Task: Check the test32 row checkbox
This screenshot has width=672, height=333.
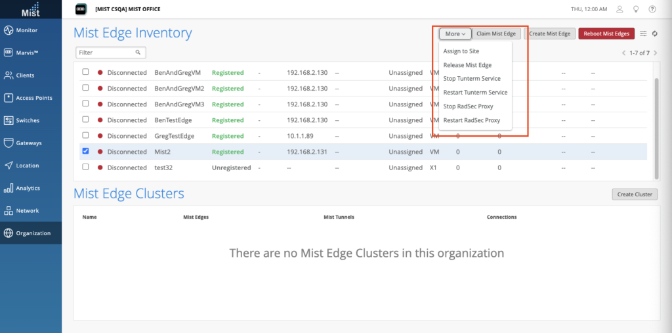Action: point(86,167)
